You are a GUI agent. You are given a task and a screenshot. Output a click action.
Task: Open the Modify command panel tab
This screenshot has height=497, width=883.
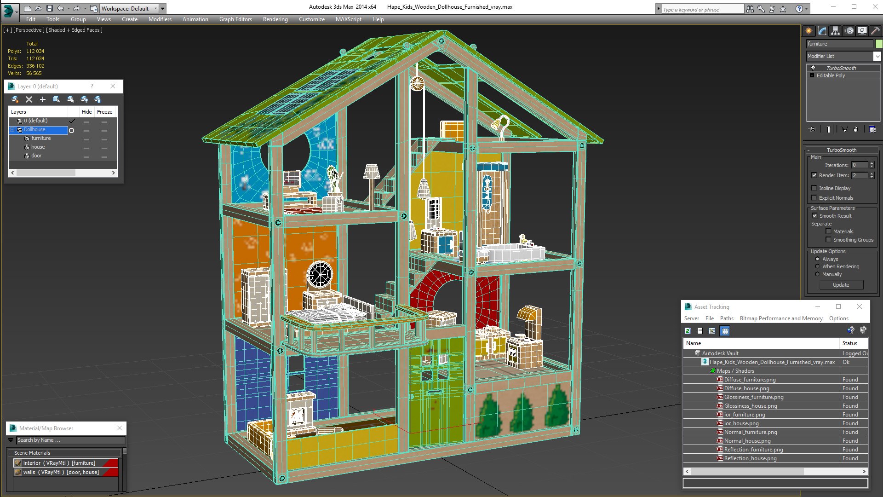point(822,31)
